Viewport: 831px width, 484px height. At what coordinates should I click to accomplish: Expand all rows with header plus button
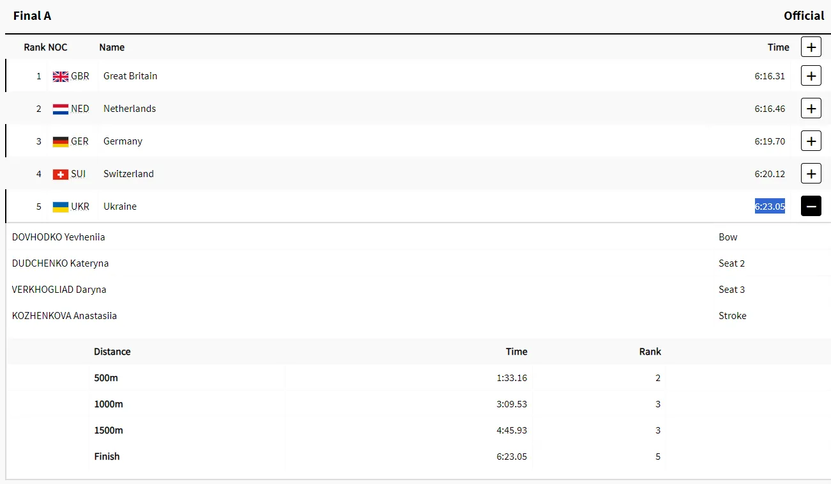pyautogui.click(x=811, y=47)
